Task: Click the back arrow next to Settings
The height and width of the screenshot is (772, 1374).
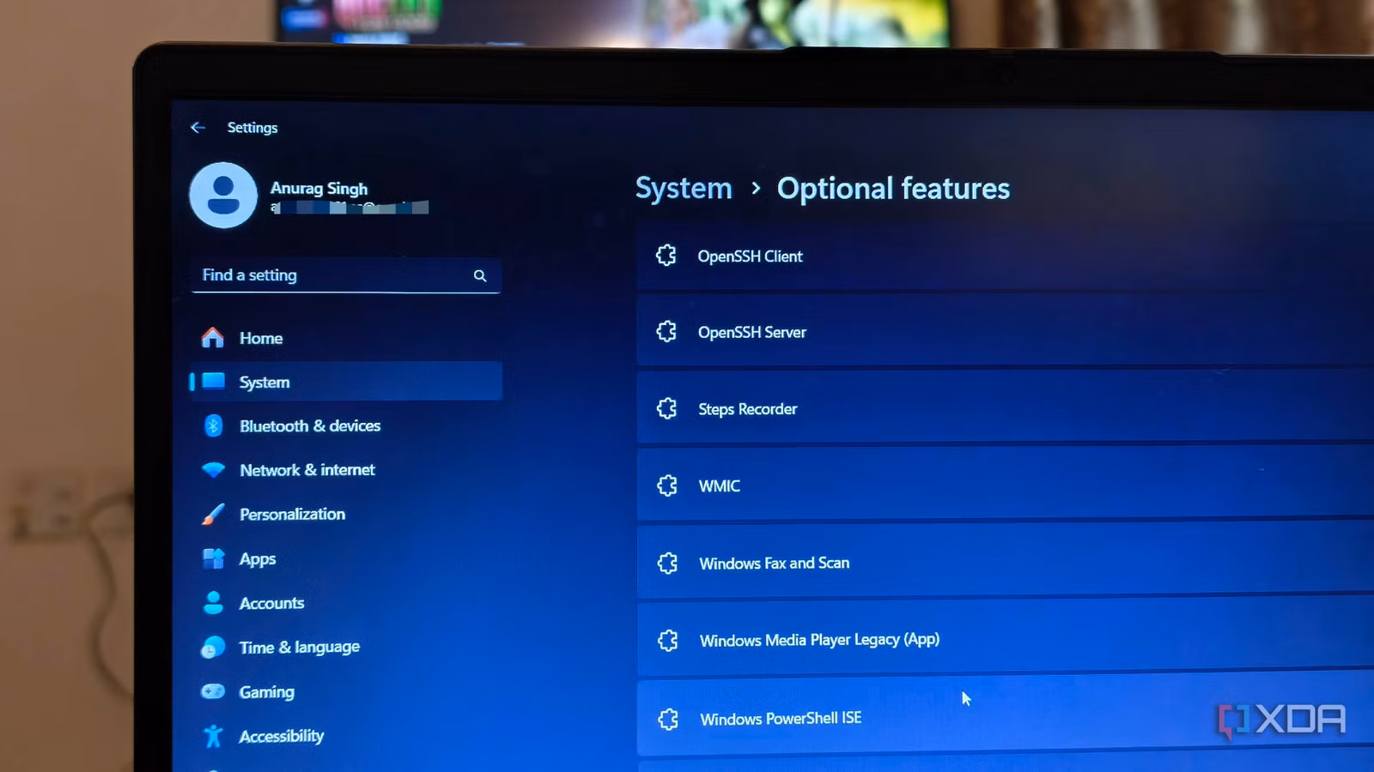Action: click(x=198, y=127)
